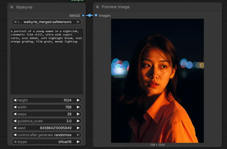Screen dimensions: 227x149
Task: Click the Preview Image node title
Action: [115, 7]
